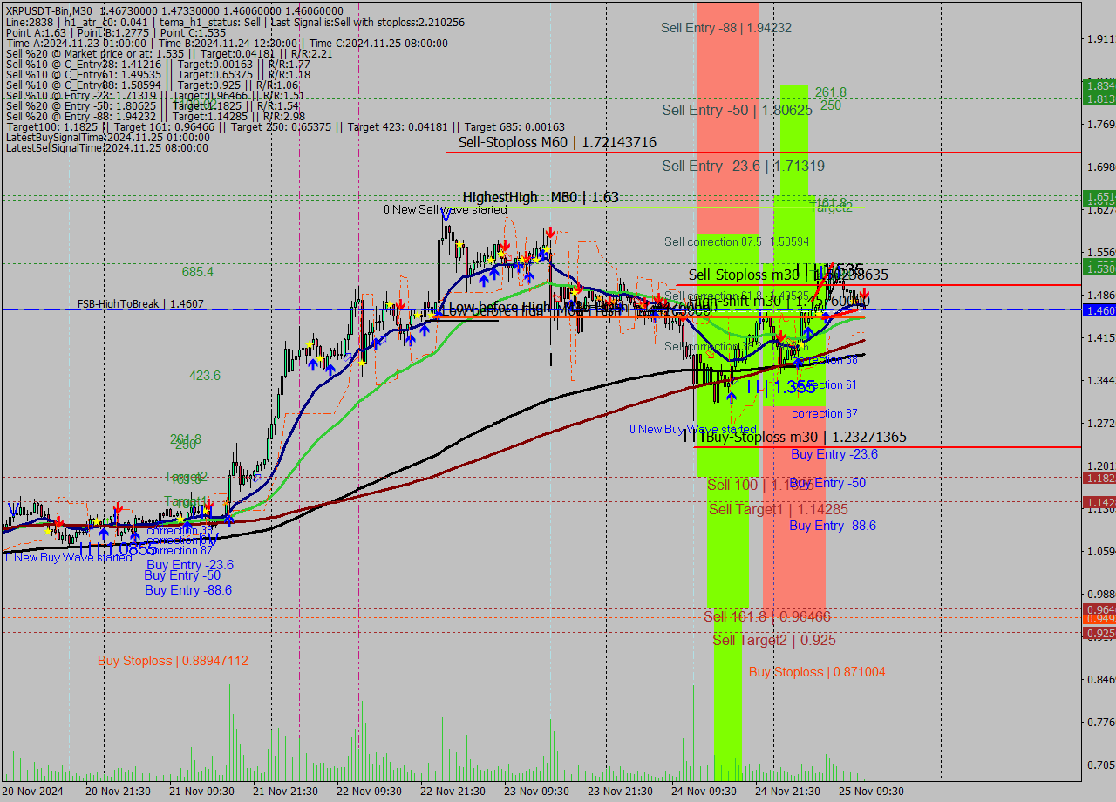The height and width of the screenshot is (802, 1116).
Task: Click the 0.705 price scale value
Action: 1101,765
